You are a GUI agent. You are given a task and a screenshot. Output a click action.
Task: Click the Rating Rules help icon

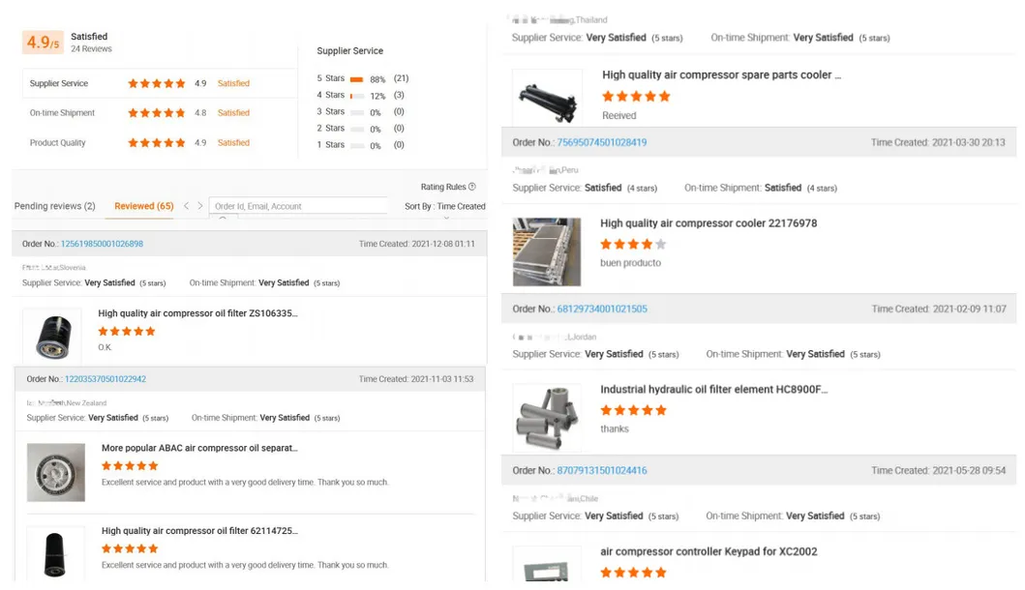[473, 189]
